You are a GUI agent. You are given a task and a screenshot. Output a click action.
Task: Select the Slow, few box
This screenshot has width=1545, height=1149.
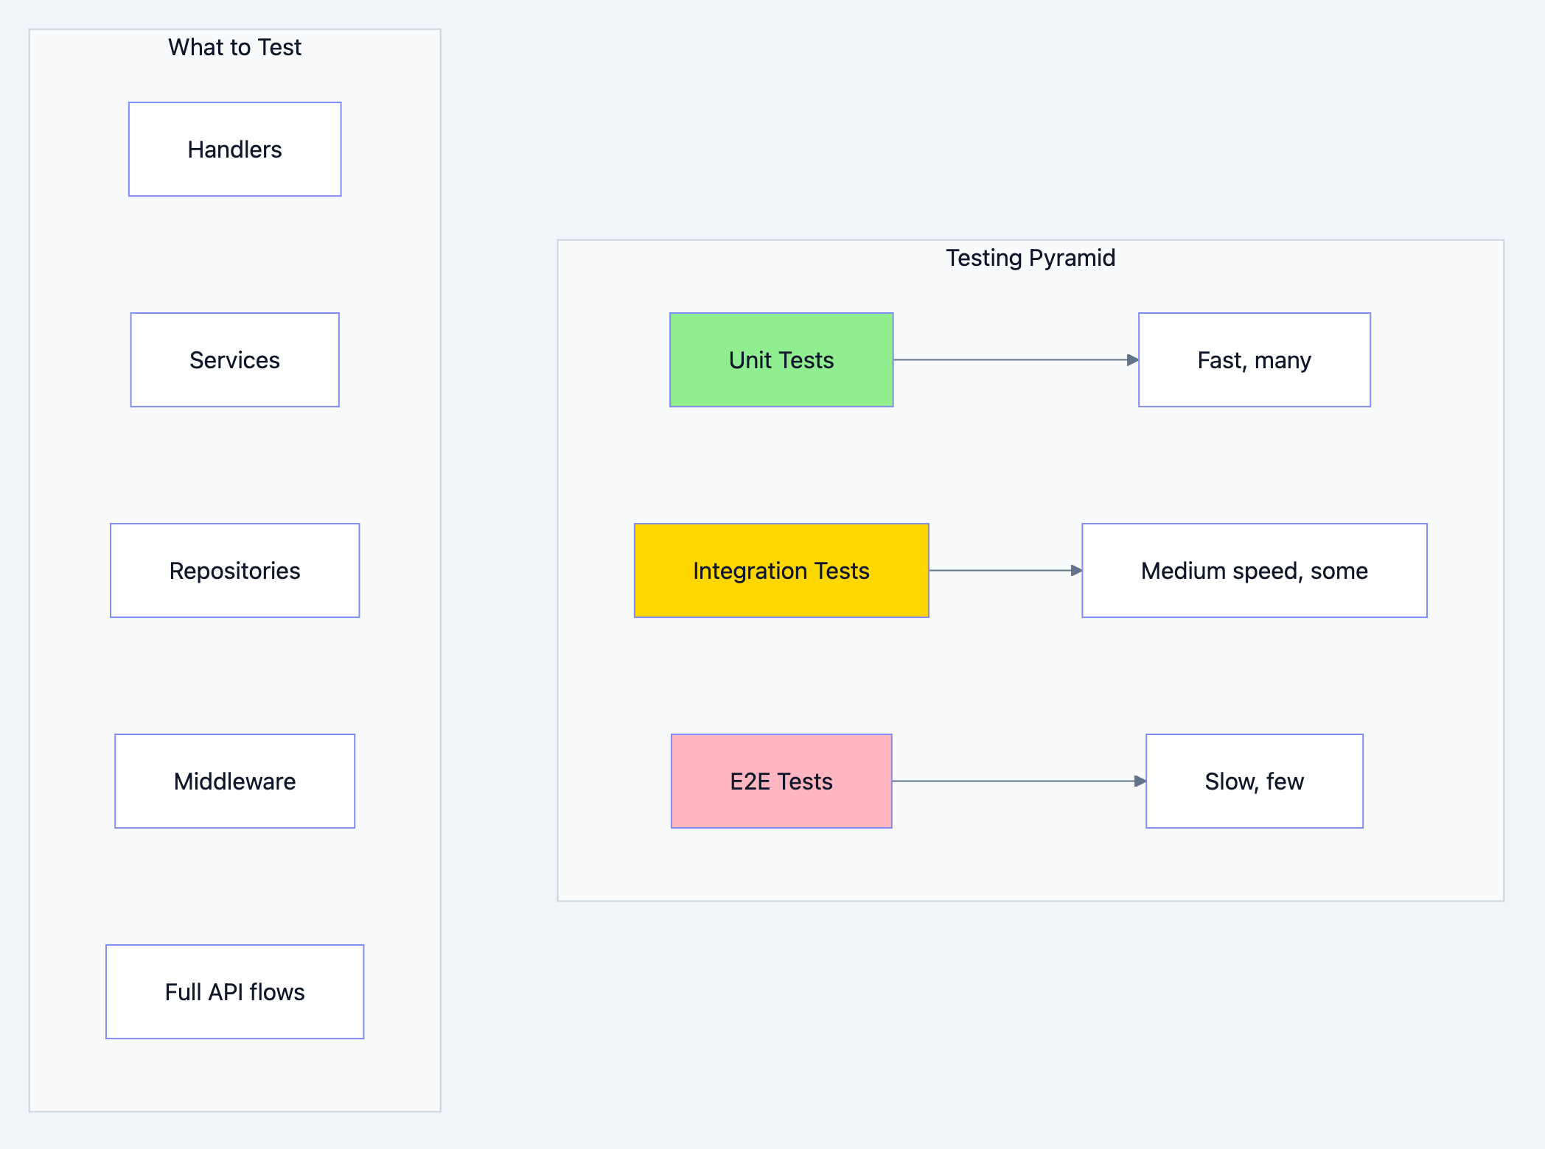[1254, 781]
